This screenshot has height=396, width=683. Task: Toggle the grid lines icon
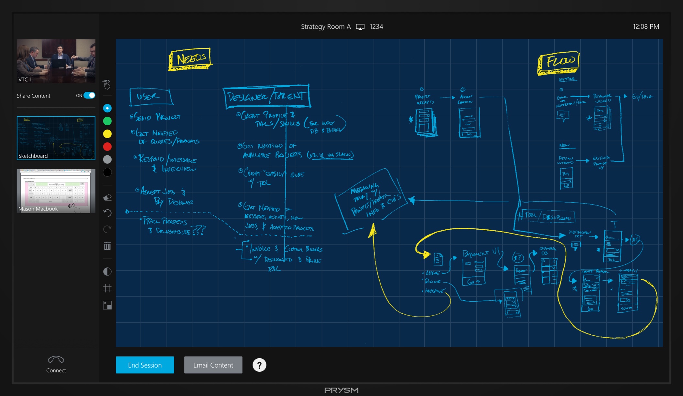click(107, 288)
